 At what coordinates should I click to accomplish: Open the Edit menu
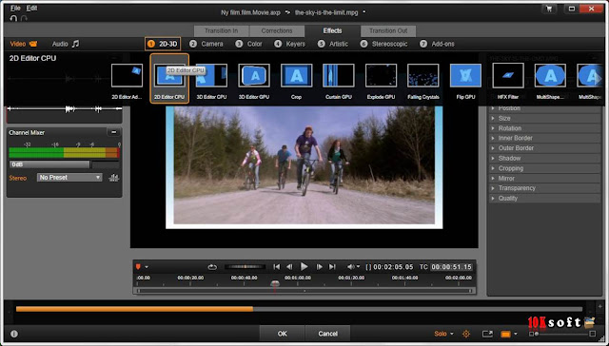31,8
